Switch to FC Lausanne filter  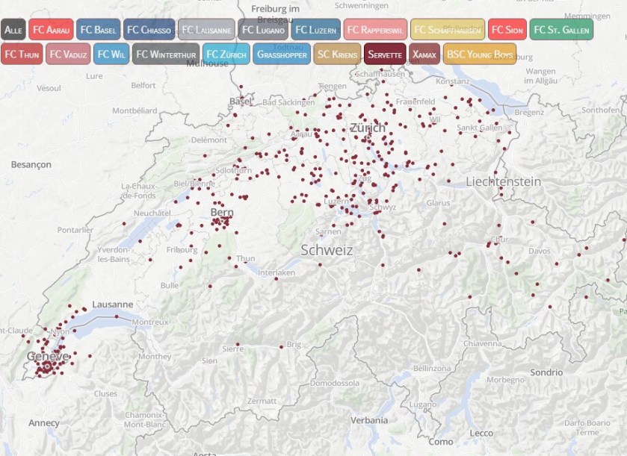(x=206, y=30)
